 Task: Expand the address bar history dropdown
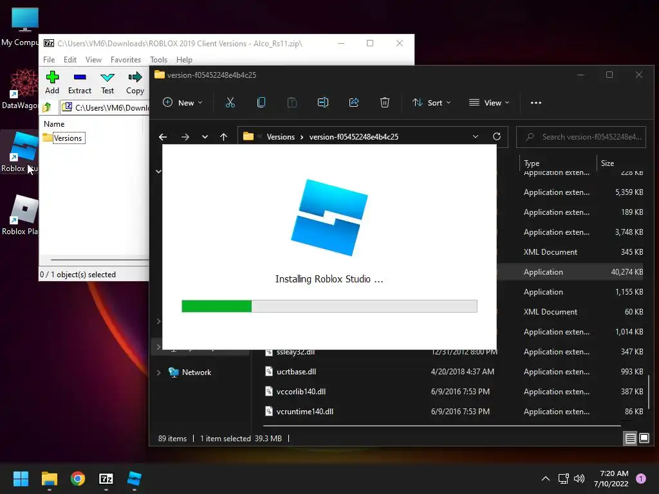(476, 137)
